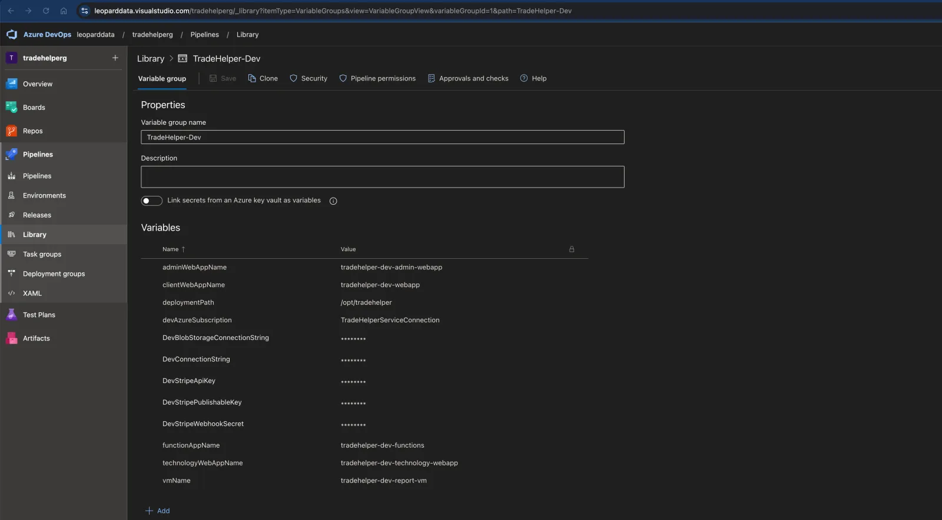Open the Artifacts package icon

point(12,338)
